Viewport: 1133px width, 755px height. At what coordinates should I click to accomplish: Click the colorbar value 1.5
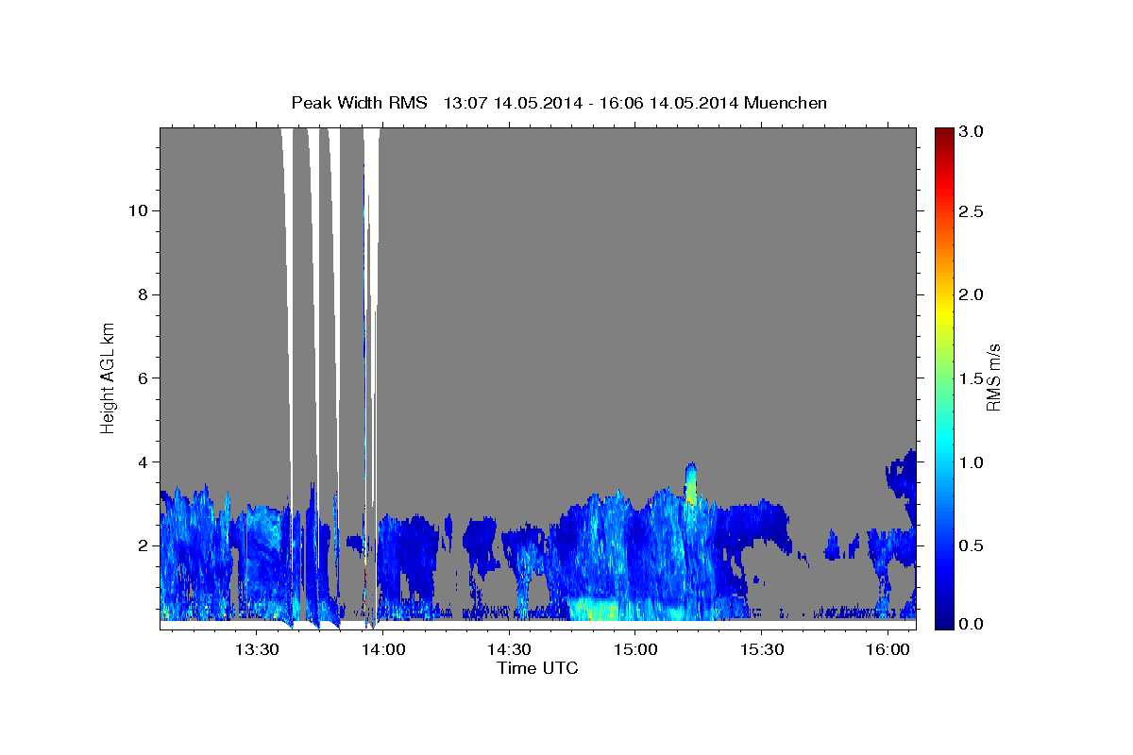click(972, 378)
